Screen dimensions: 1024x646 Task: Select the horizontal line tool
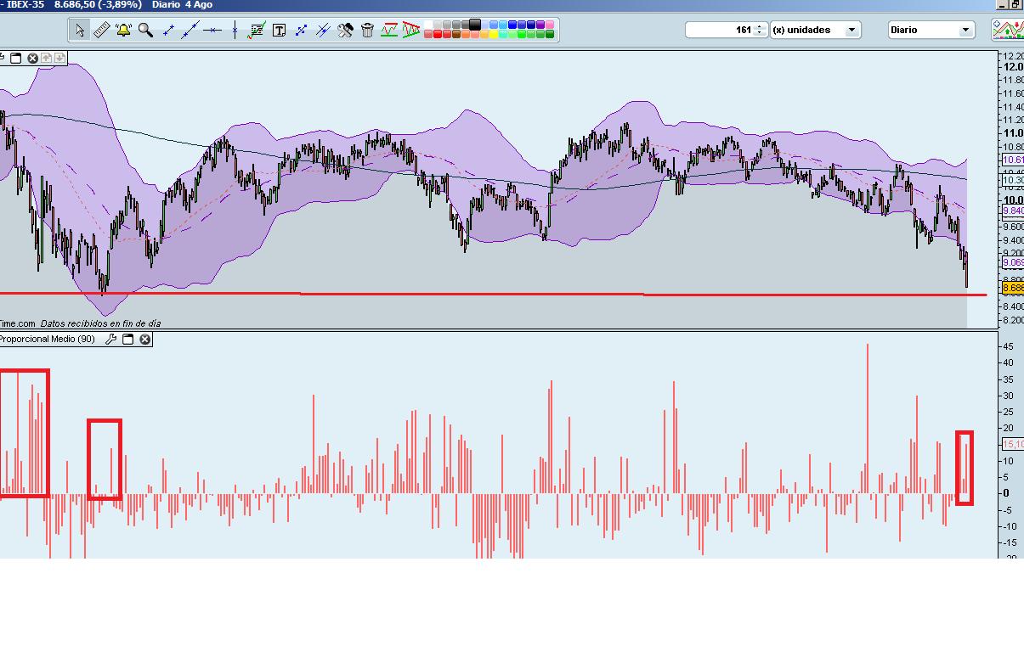tap(212, 31)
